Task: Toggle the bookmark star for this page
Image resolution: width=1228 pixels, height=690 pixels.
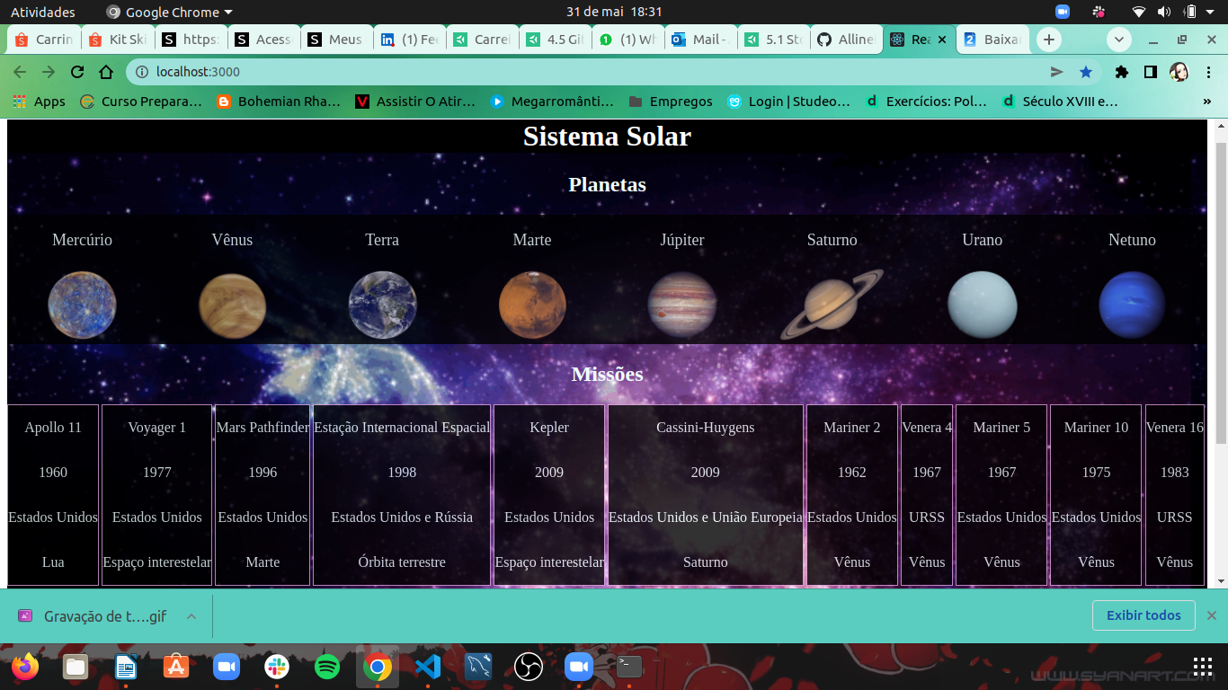Action: pyautogui.click(x=1086, y=71)
